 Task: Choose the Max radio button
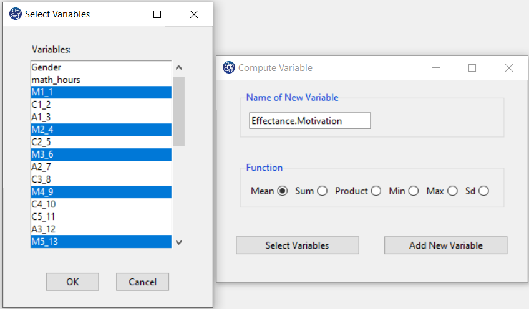[452, 191]
